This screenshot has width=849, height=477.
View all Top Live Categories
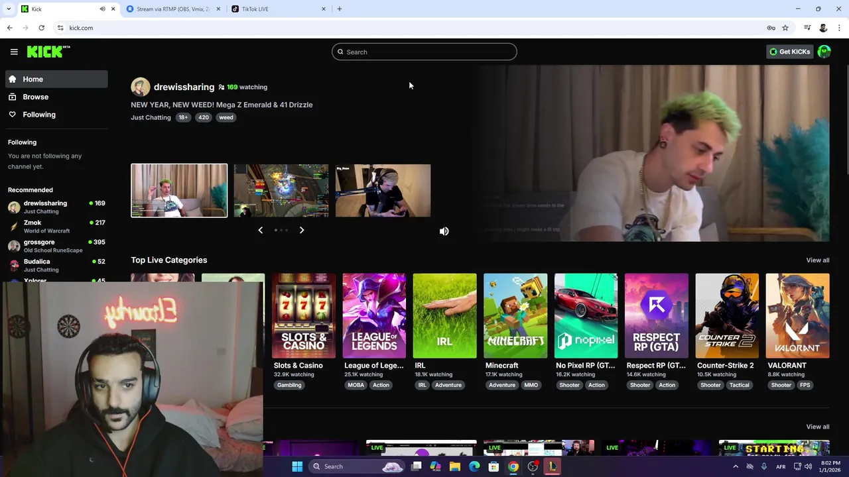click(818, 260)
